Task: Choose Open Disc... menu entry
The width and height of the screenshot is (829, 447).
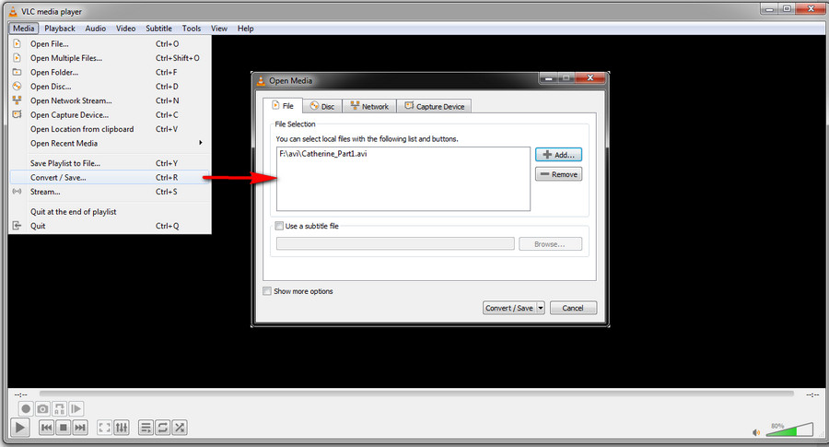Action: [110, 87]
